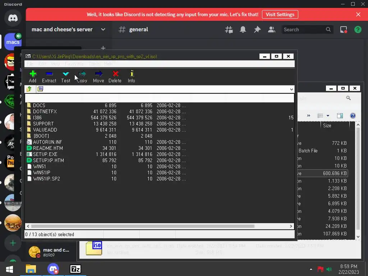The width and height of the screenshot is (368, 276).
Task: Dismiss the mic warning banner
Action: [358, 14]
